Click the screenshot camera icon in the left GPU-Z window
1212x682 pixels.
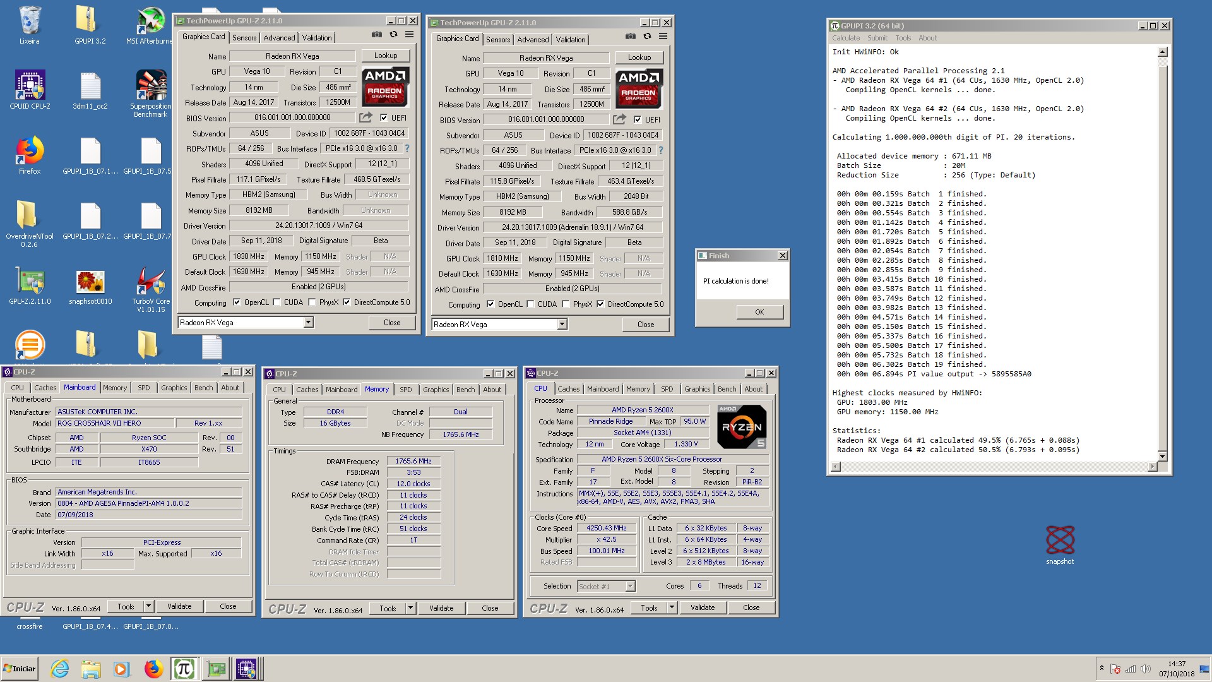pos(377,35)
